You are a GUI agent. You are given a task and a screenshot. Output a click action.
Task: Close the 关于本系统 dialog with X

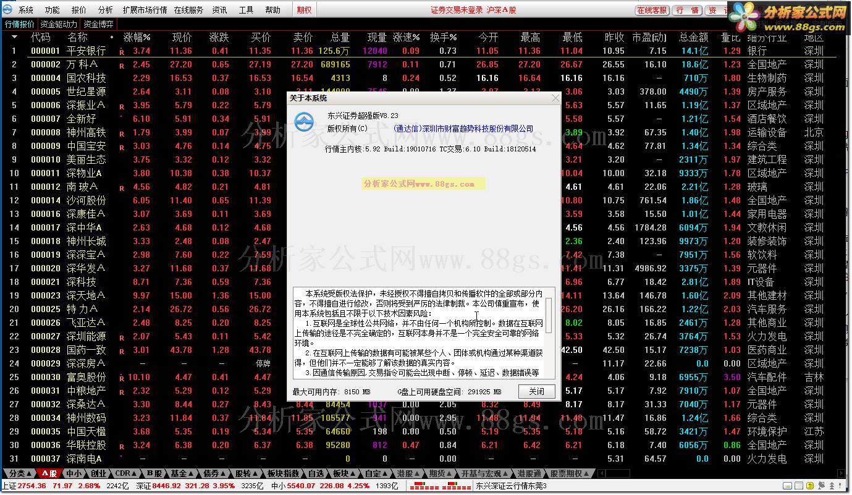tap(554, 98)
